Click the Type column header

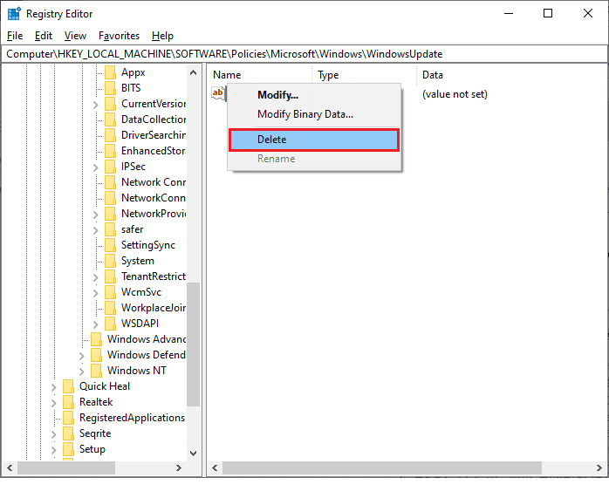(364, 74)
